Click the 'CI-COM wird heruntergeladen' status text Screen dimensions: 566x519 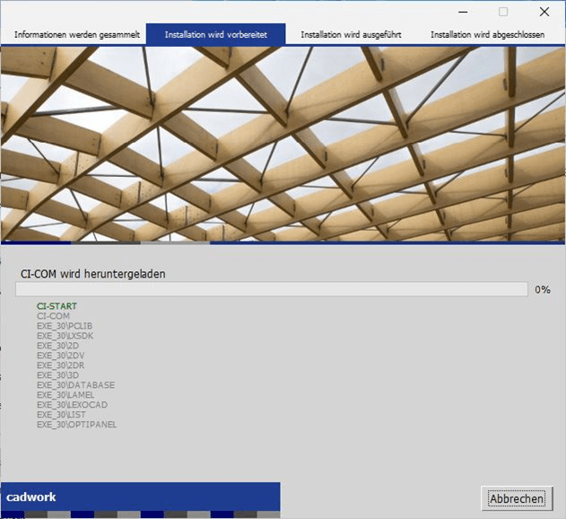[93, 273]
